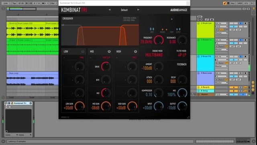Screen dimensions: 257x145
Task: Solo the 1 Drum Loop track
Action: point(241,23)
